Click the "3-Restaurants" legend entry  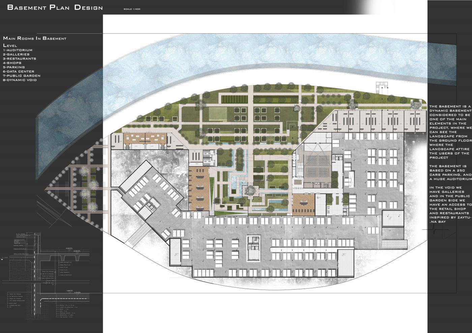20,59
